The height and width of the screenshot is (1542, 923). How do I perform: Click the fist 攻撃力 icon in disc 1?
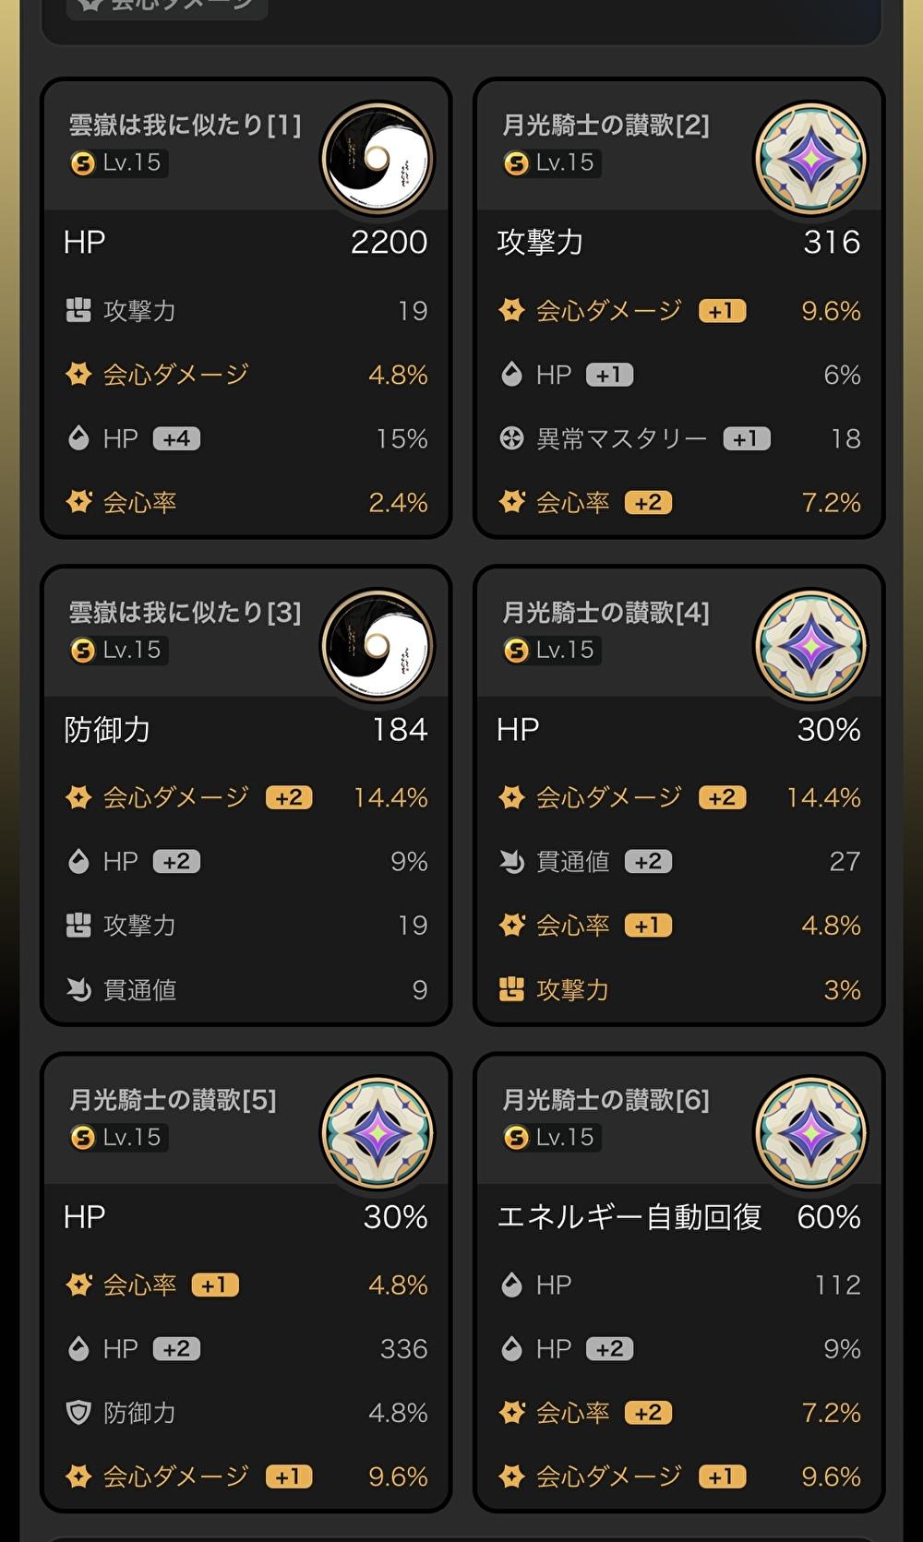78,310
